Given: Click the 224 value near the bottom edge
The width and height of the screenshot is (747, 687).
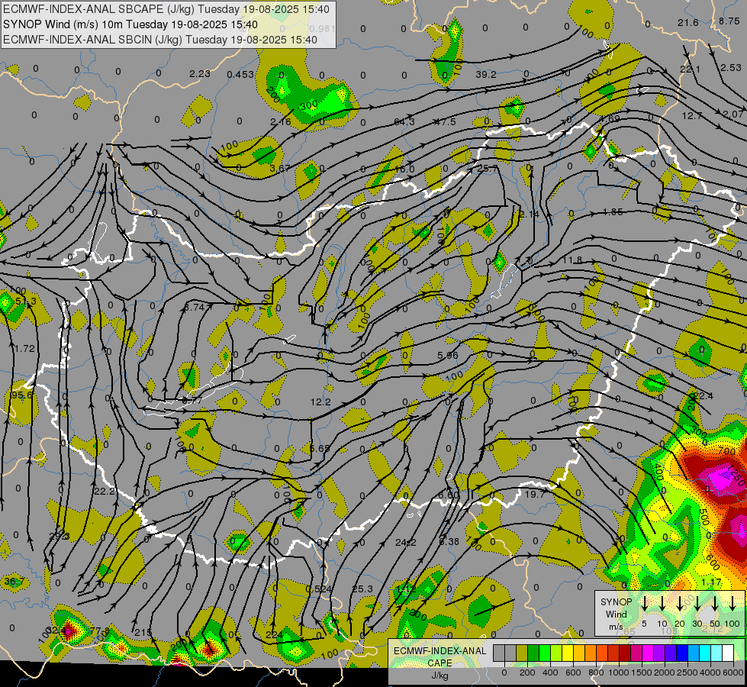Looking at the screenshot, I should tap(275, 634).
